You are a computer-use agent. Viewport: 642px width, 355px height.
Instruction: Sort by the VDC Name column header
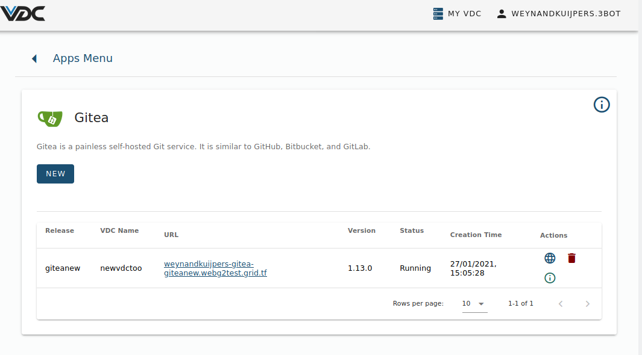pyautogui.click(x=119, y=230)
